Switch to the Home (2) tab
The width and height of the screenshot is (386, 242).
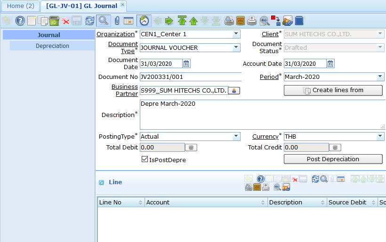[20, 6]
